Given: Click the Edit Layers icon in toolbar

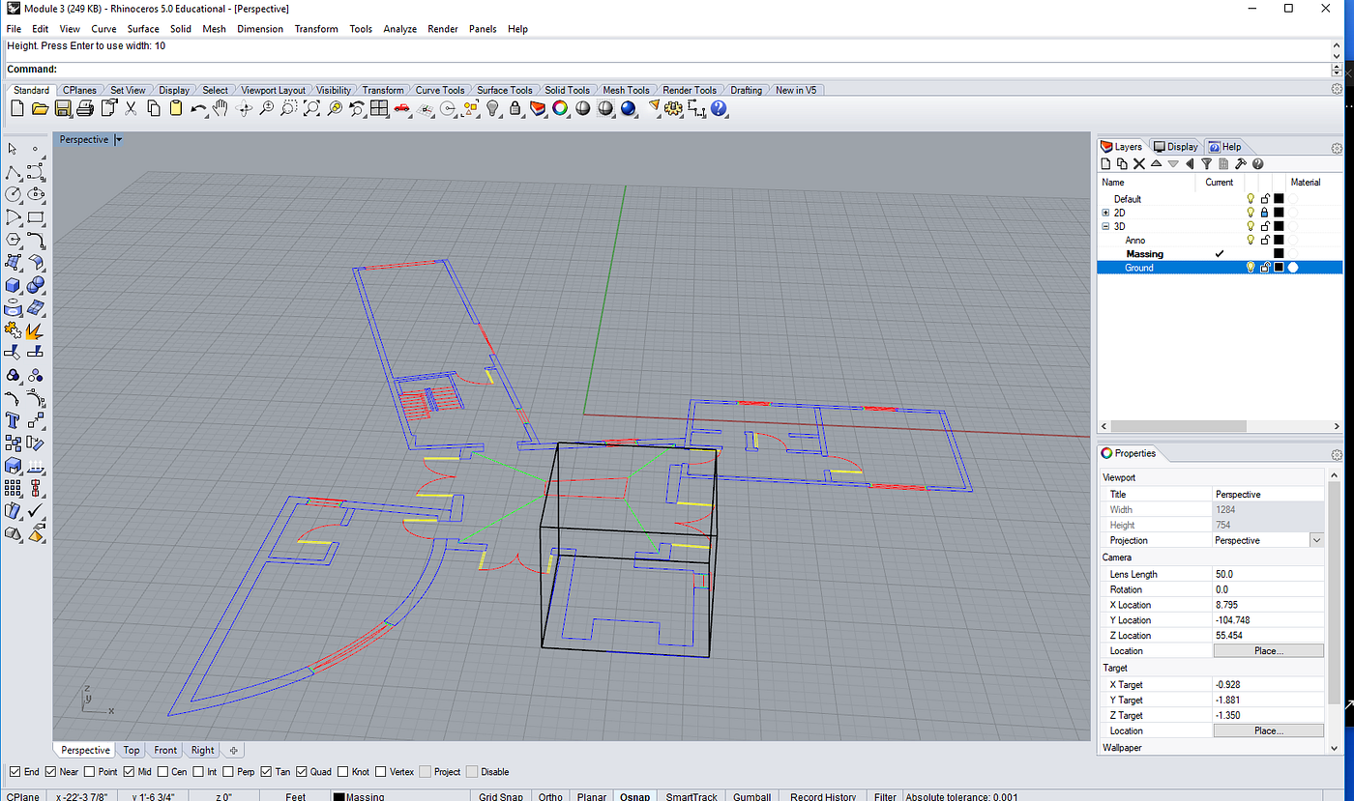Looking at the screenshot, I should 538,109.
